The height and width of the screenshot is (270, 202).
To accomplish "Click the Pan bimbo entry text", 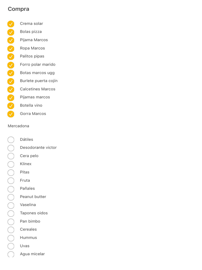I will (x=30, y=221).
